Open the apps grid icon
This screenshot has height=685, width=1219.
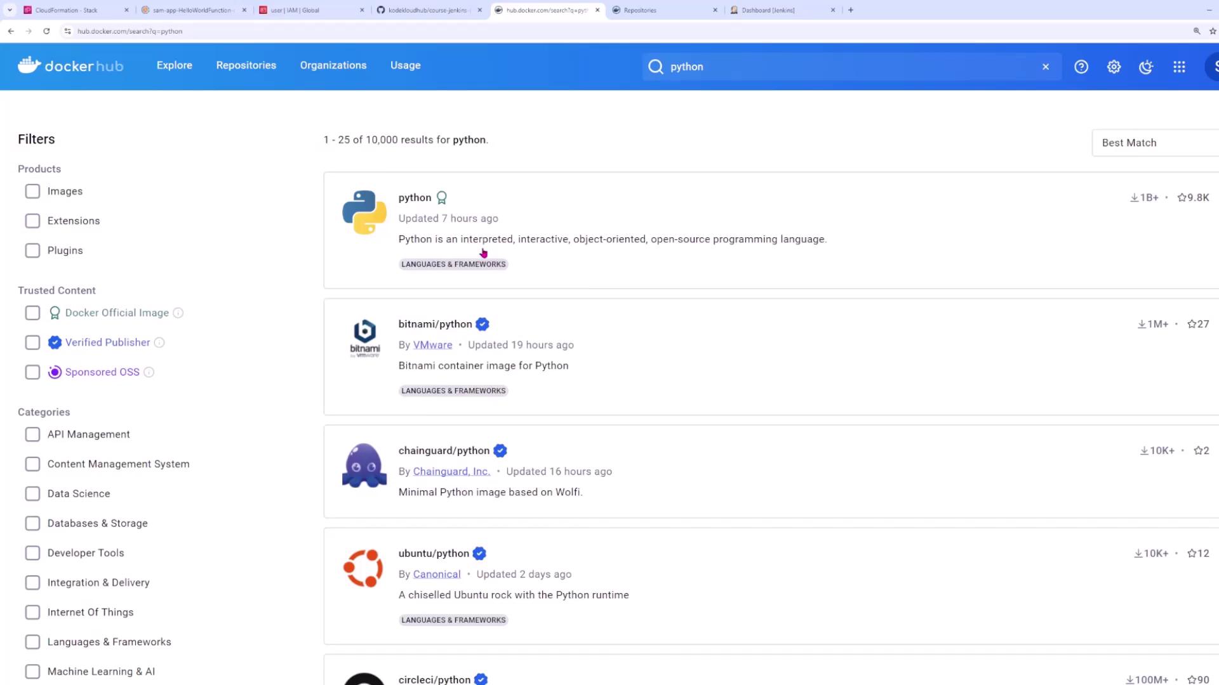pos(1179,67)
